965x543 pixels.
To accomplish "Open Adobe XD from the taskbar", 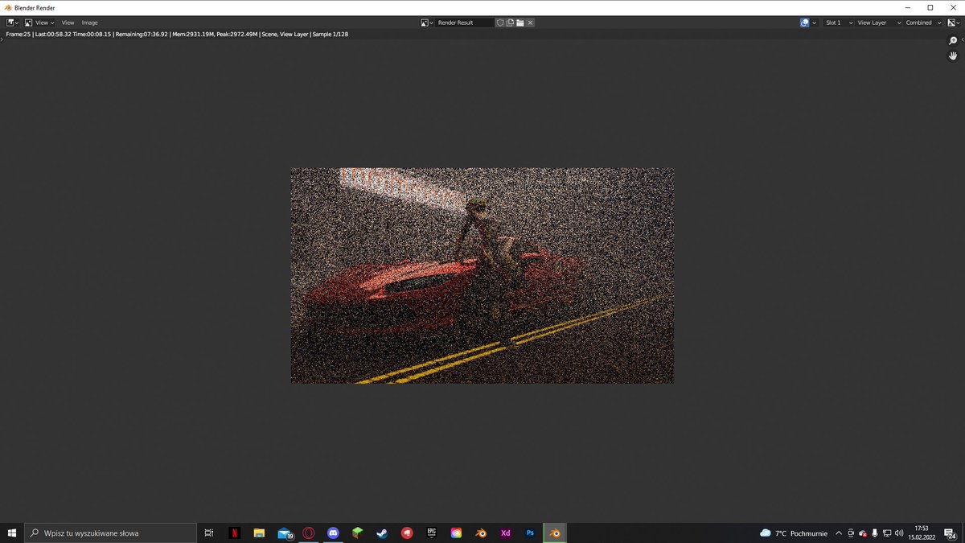I will [505, 533].
